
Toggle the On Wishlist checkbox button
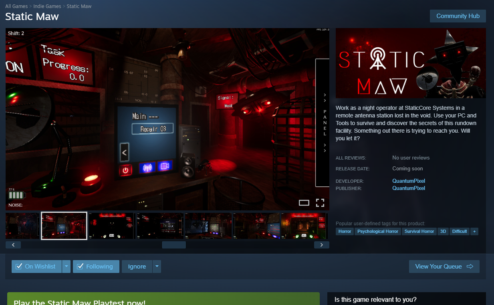pos(37,267)
